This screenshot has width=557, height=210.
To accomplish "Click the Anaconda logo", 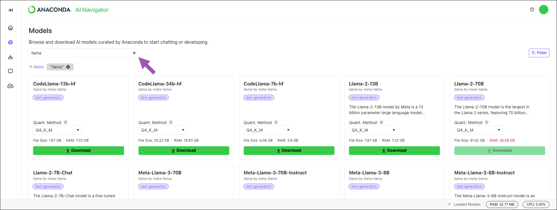I will click(50, 10).
